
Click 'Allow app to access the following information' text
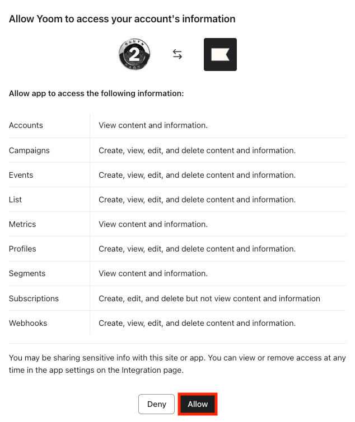tap(96, 93)
